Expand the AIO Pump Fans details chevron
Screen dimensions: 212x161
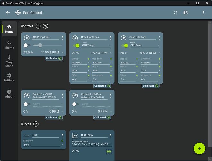[62, 52]
